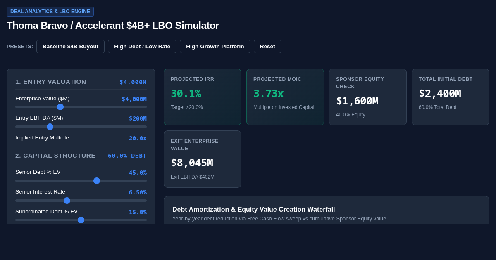This screenshot has width=496, height=260.
Task: Click the 40.0% Equity note
Action: pyautogui.click(x=351, y=115)
